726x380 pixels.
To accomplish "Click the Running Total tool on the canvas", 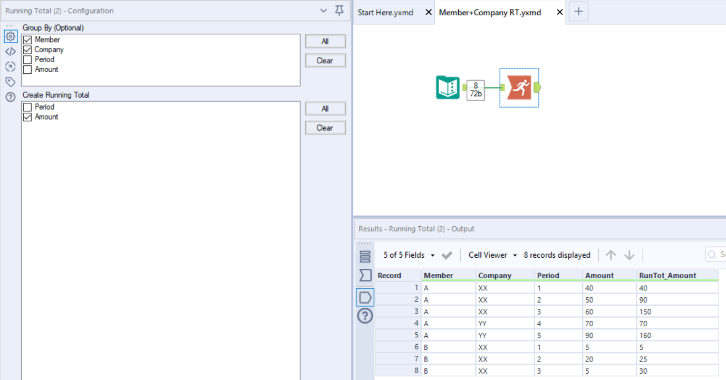I will coord(519,87).
